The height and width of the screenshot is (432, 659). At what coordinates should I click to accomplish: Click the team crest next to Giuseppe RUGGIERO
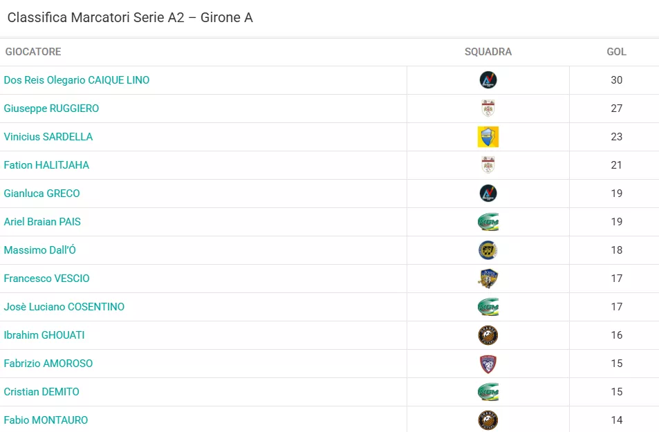pyautogui.click(x=488, y=109)
